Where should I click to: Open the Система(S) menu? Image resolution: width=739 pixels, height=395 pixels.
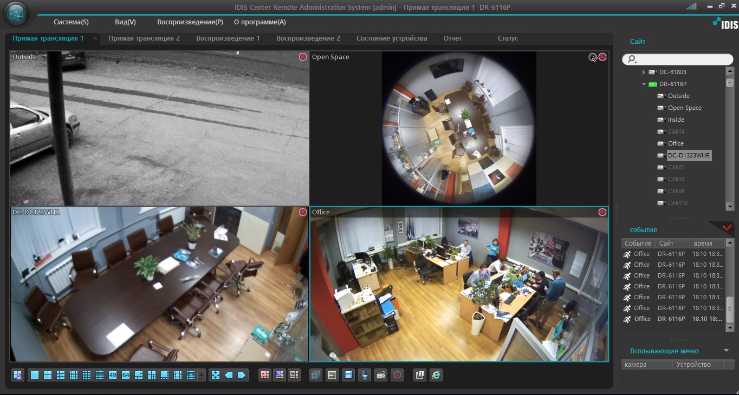coord(71,22)
